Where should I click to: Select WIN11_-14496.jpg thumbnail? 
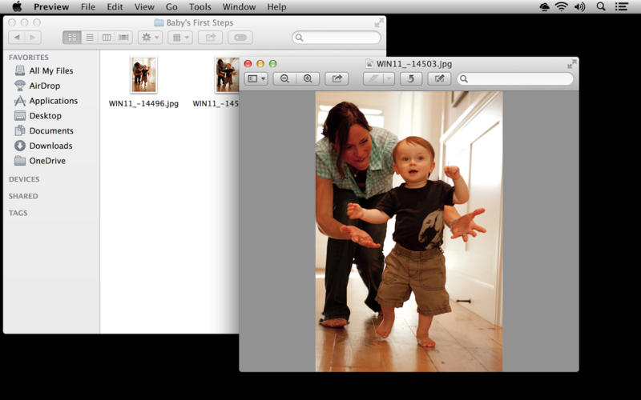pos(144,75)
